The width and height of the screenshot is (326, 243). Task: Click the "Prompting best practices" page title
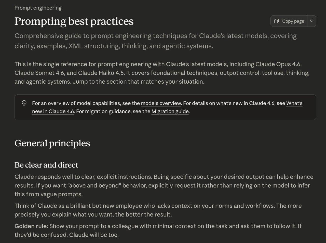pos(74,21)
